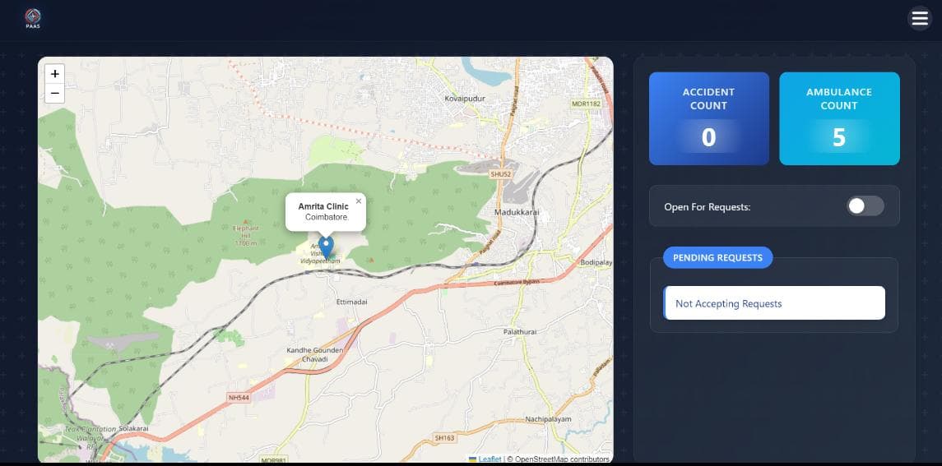Click Coimbatore Bypass road label
The width and height of the screenshot is (942, 466).
coord(517,282)
